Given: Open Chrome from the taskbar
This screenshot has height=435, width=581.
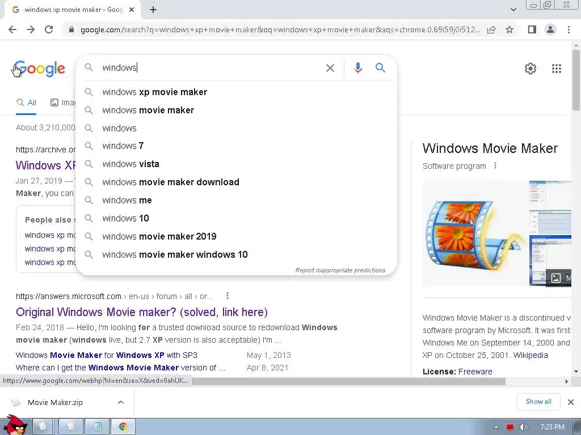Looking at the screenshot, I should tap(123, 427).
